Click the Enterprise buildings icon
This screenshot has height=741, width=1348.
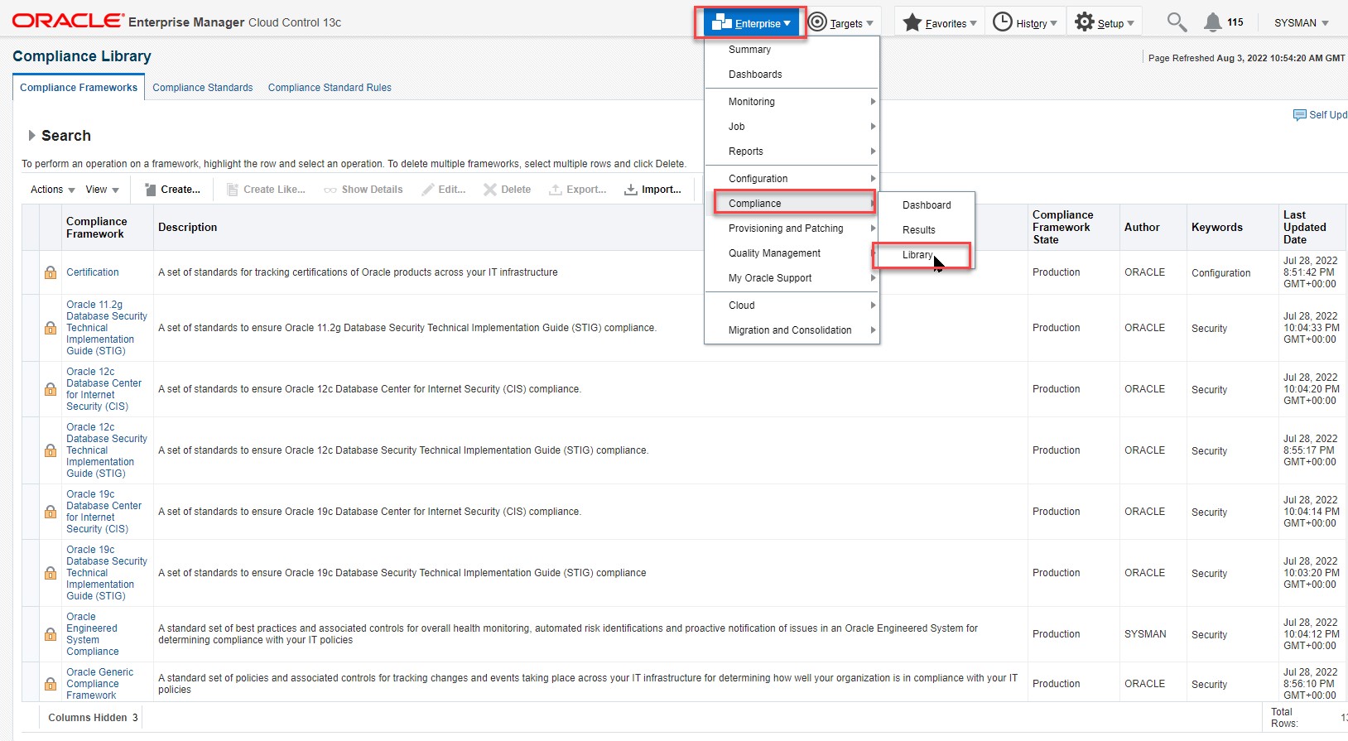[x=721, y=22]
